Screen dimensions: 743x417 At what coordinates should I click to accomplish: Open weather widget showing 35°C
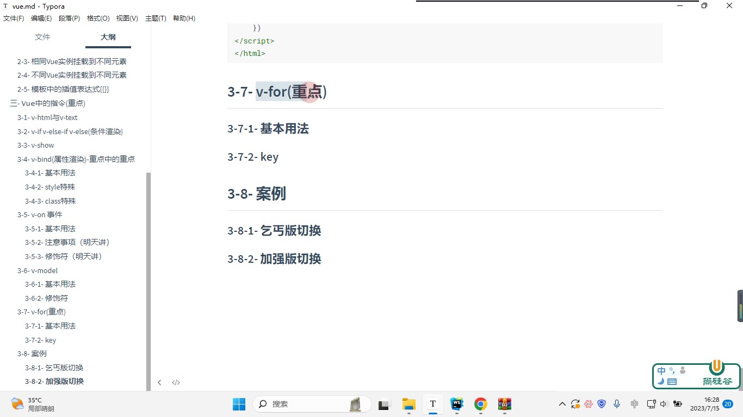(x=34, y=404)
